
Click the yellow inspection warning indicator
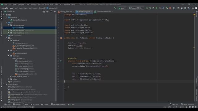tap(194, 14)
